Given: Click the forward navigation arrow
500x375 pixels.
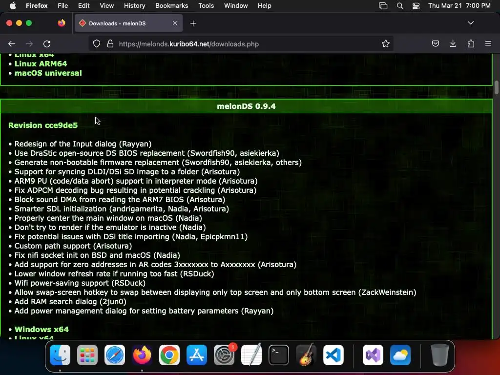Looking at the screenshot, I should [29, 43].
